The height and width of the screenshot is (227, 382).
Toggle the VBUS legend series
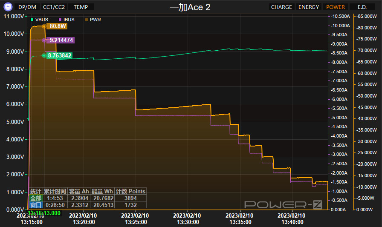tap(39, 20)
